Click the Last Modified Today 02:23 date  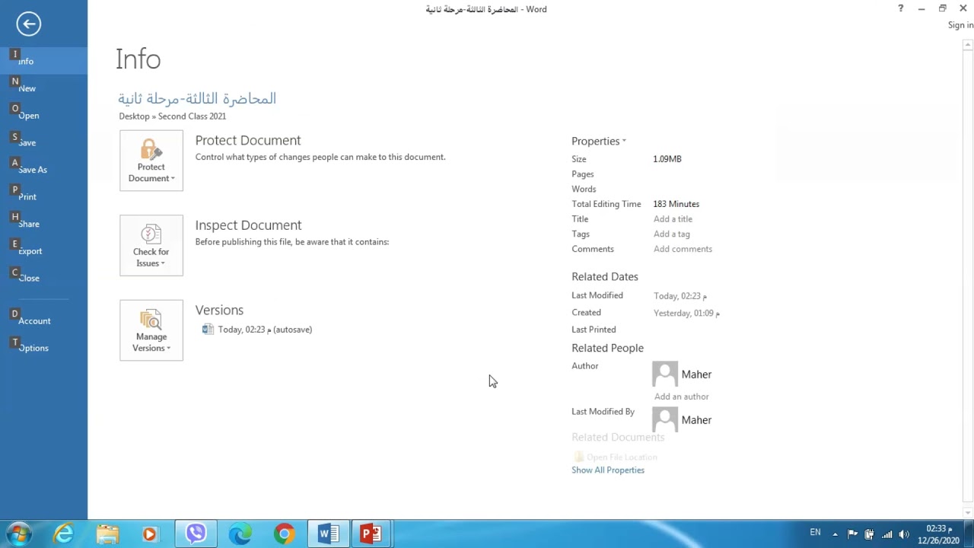point(680,296)
